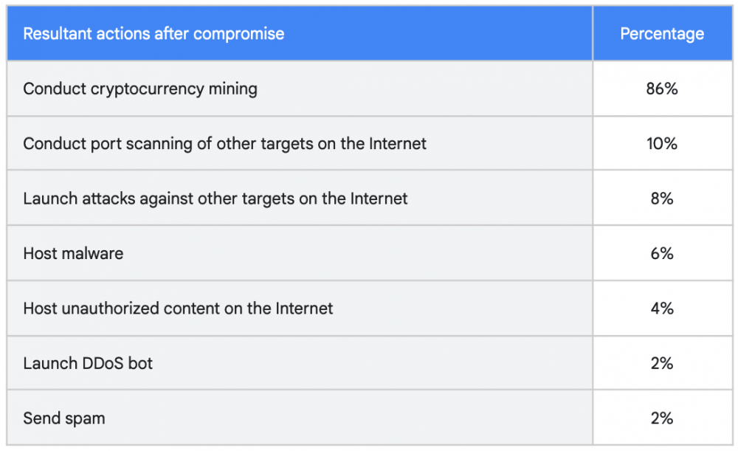Click the 2% value beside Launch DDoS bot
The height and width of the screenshot is (451, 738).
pos(662,363)
